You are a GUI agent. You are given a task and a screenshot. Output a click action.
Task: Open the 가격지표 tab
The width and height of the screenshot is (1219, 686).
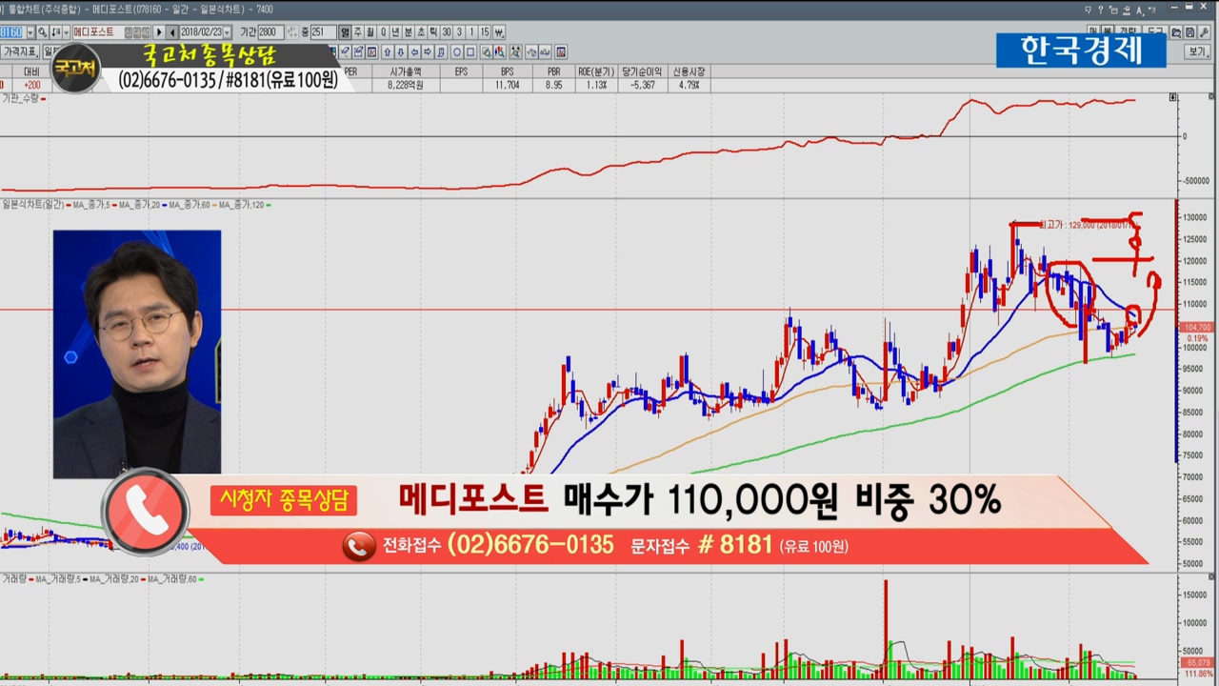pyautogui.click(x=19, y=51)
